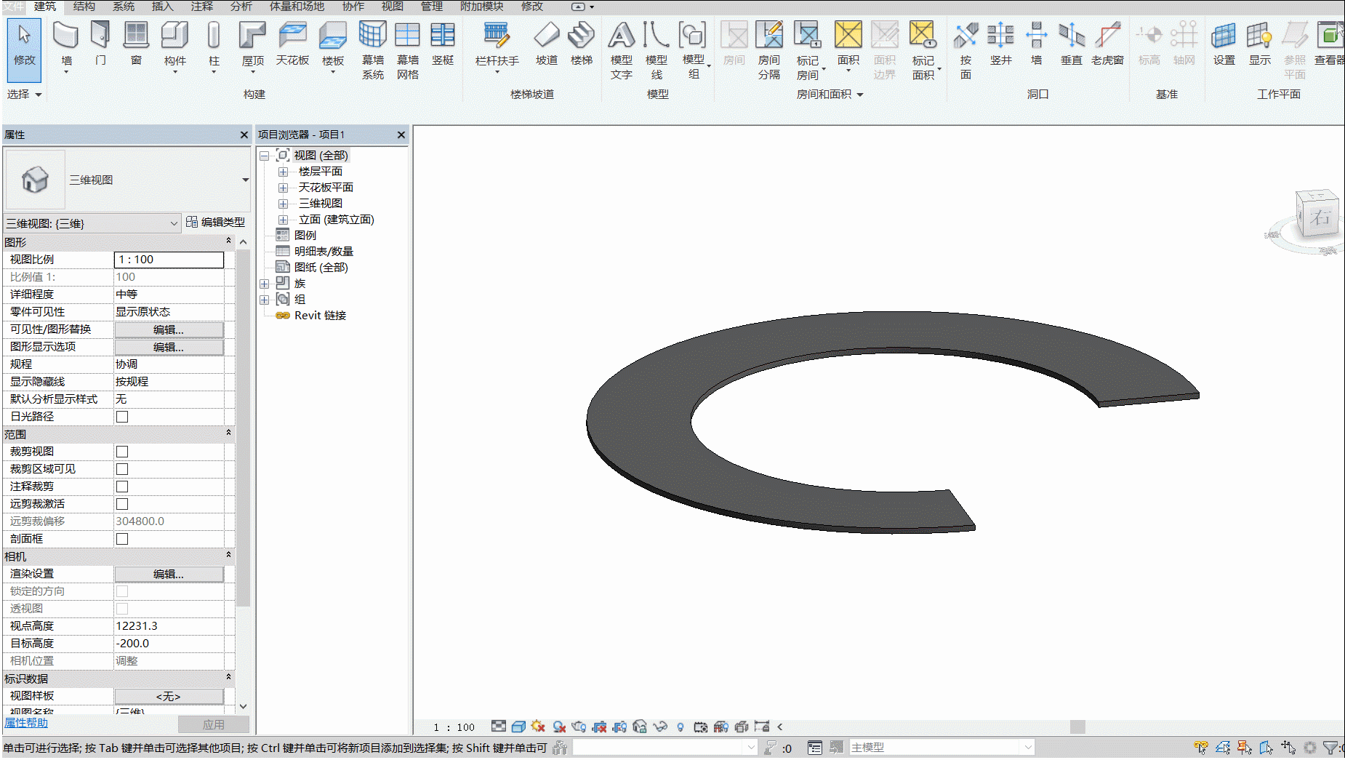This screenshot has width=1345, height=760.
Task: Select the 墙 (Wall) tool
Action: coord(66,46)
